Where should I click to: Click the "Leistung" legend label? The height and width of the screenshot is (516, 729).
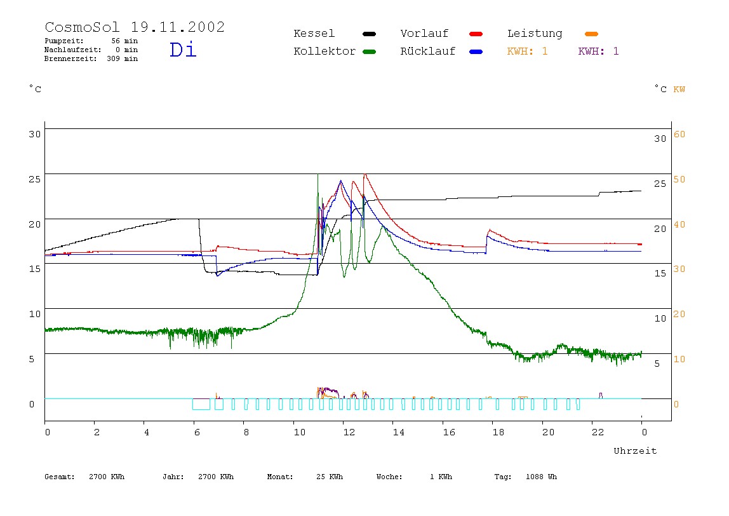(535, 34)
